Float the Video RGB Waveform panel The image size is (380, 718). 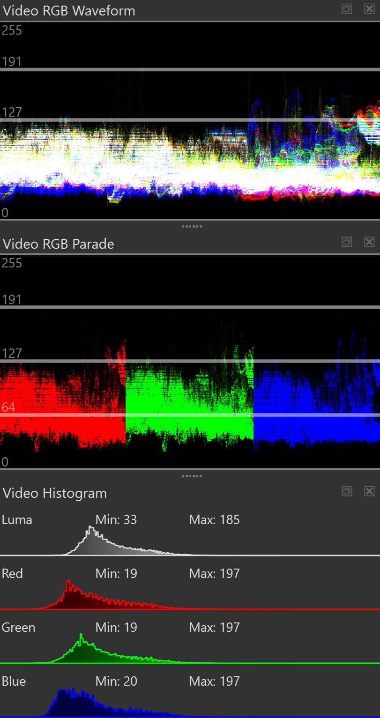click(x=347, y=9)
